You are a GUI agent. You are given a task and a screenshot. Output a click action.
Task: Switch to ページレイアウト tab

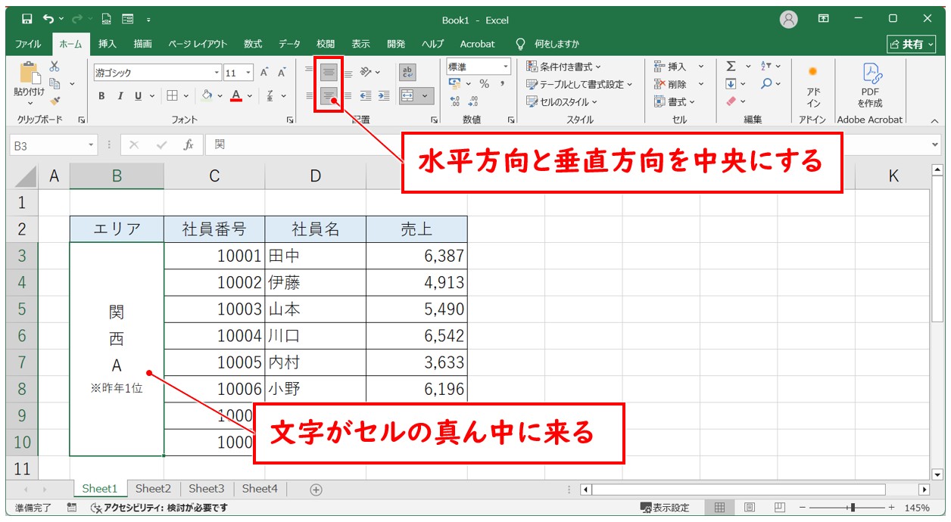[x=197, y=44]
